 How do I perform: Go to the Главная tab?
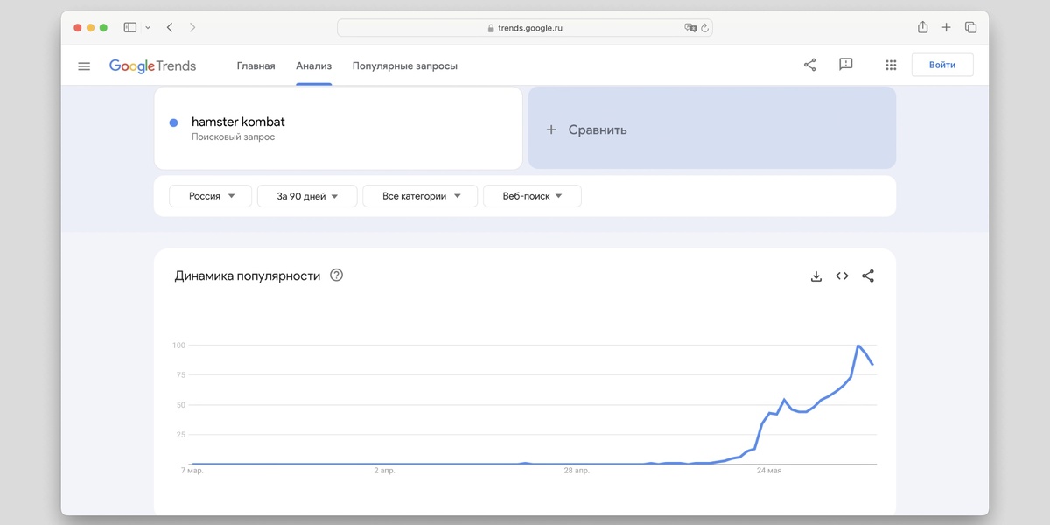point(255,66)
